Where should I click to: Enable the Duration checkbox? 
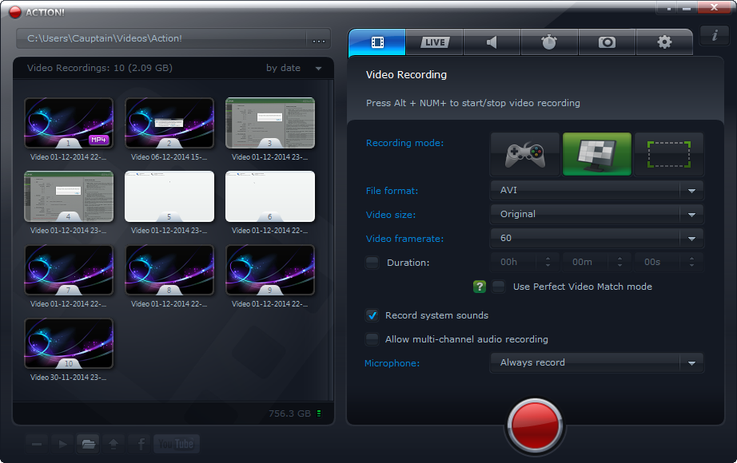[372, 262]
